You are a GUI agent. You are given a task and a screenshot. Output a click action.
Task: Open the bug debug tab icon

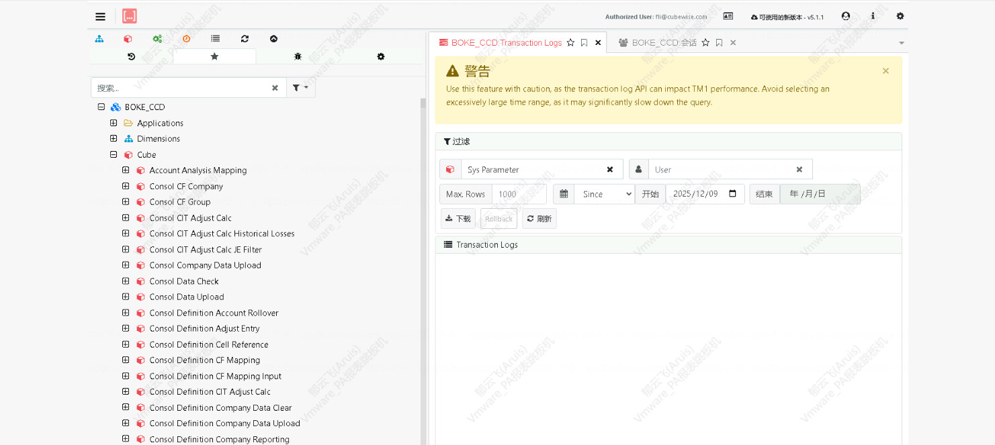point(298,57)
